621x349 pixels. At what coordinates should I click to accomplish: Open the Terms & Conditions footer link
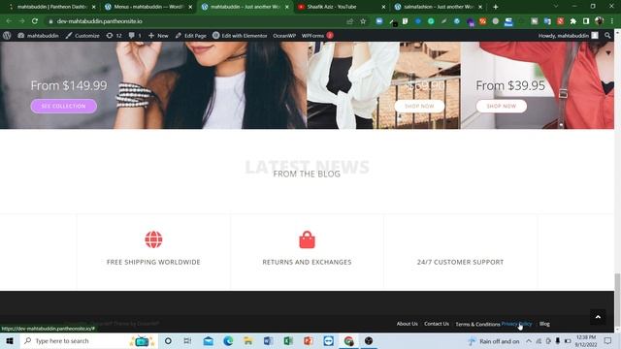click(477, 324)
